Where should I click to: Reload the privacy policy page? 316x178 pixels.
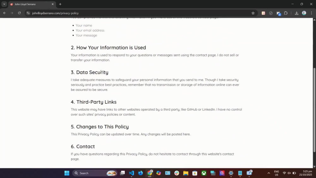19,13
